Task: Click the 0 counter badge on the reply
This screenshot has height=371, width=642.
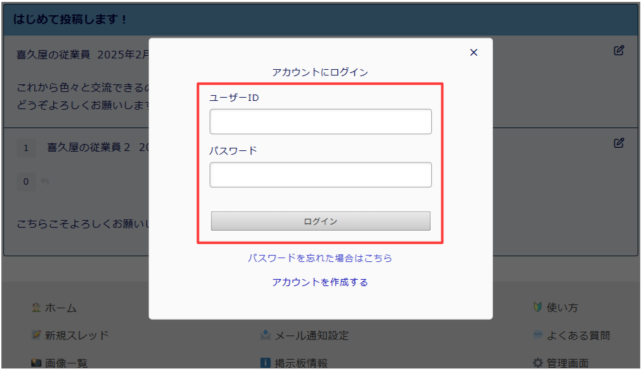Action: tap(26, 182)
